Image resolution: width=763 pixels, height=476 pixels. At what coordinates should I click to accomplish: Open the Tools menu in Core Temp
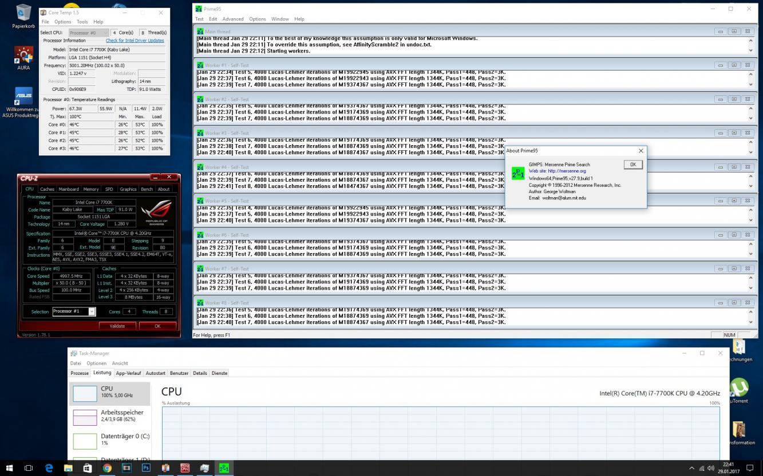82,22
